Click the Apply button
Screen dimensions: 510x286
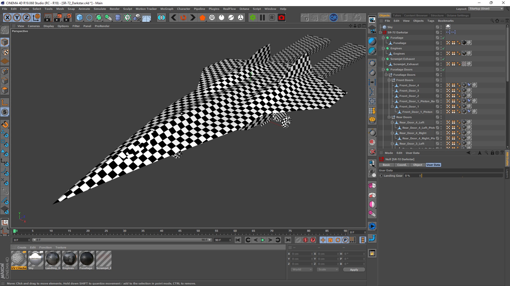click(x=354, y=270)
